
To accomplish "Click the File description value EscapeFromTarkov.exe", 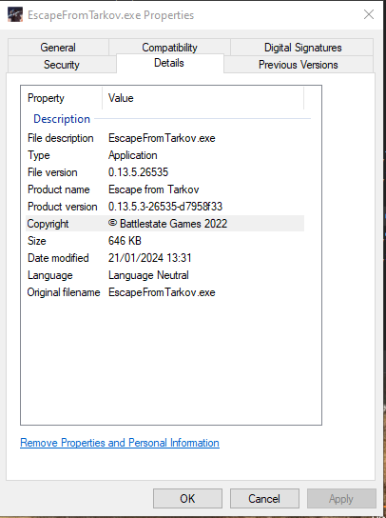I will click(x=162, y=138).
